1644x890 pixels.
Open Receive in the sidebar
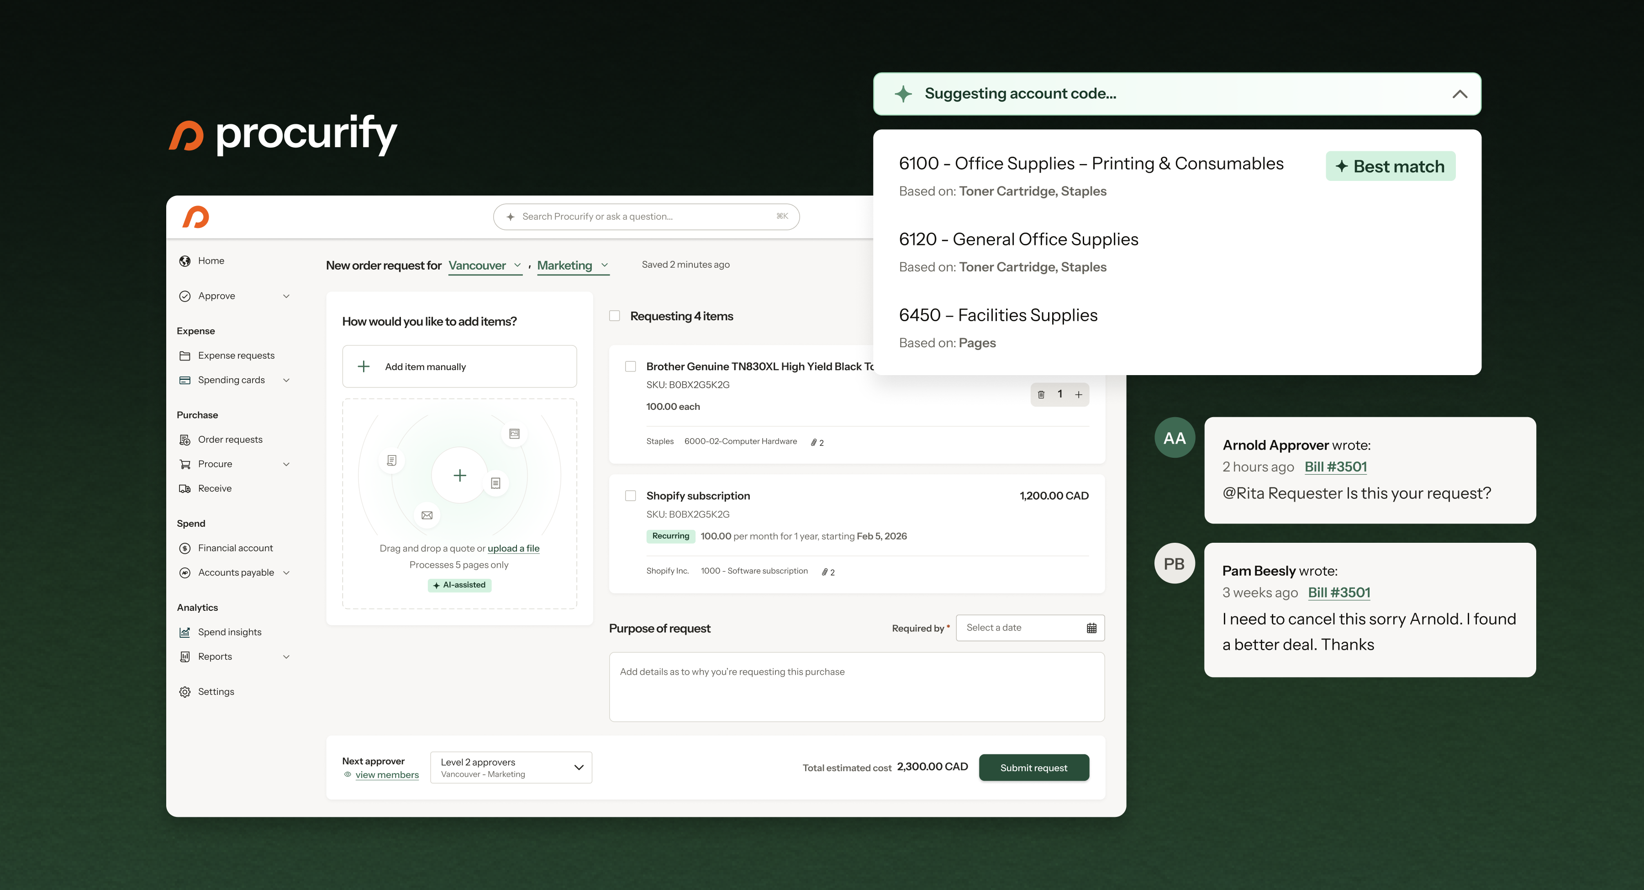click(215, 488)
